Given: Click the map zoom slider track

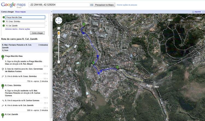Looking at the screenshot, I should (58, 49).
